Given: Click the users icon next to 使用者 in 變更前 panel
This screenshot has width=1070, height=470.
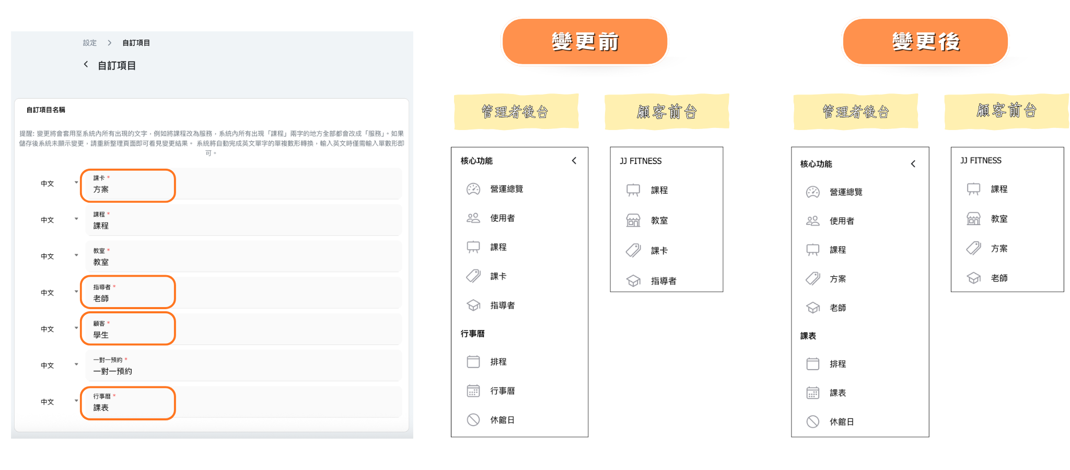Looking at the screenshot, I should click(473, 218).
